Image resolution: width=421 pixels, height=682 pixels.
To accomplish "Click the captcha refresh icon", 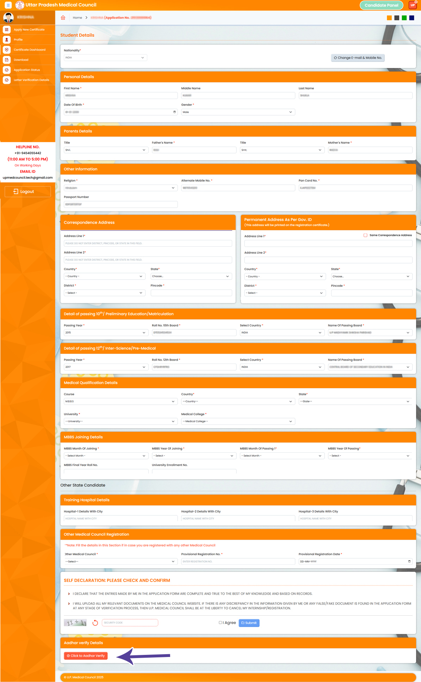I will [95, 623].
